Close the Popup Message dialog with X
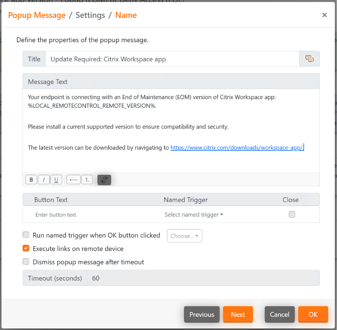 pos(325,15)
